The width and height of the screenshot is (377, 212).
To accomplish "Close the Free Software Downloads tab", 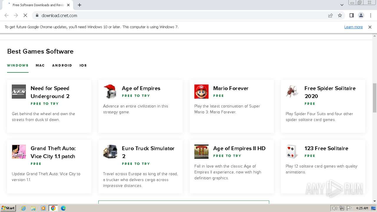I will [68, 5].
